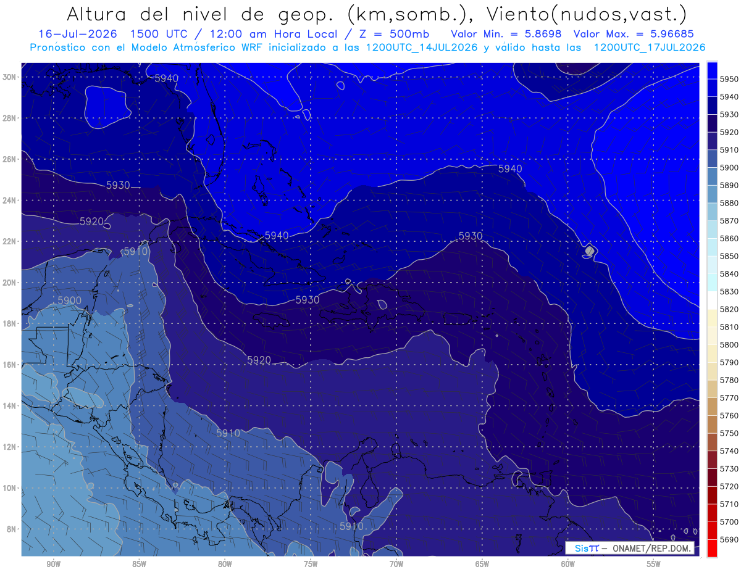The width and height of the screenshot is (741, 572).
Task: Click the 5740 label on the color scale
Action: (x=729, y=451)
